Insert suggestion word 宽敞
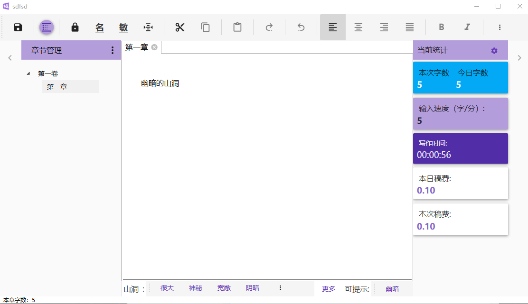 [224, 288]
